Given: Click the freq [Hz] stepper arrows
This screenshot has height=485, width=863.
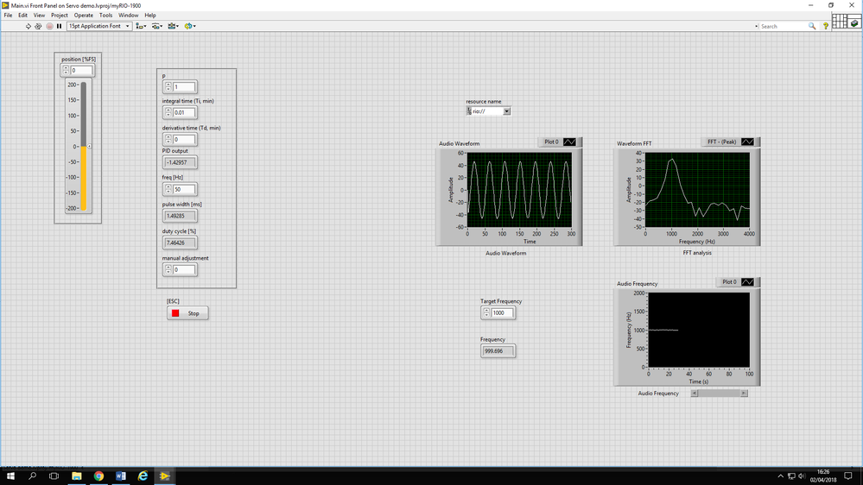Looking at the screenshot, I should click(x=168, y=189).
